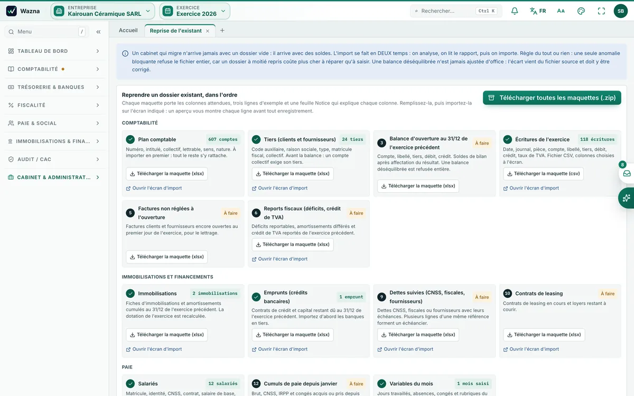Click the Immobilisations green check icon
The width and height of the screenshot is (634, 396).
[x=130, y=293]
